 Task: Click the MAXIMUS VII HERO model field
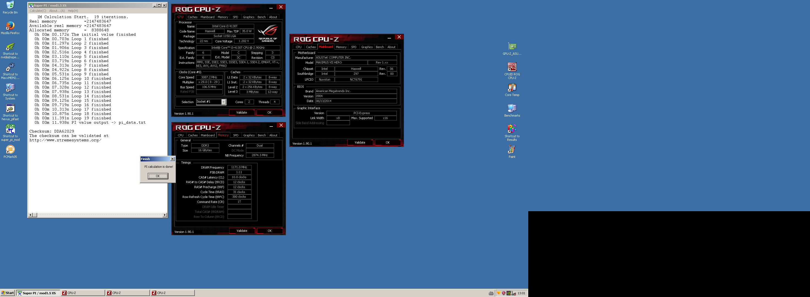(x=341, y=62)
